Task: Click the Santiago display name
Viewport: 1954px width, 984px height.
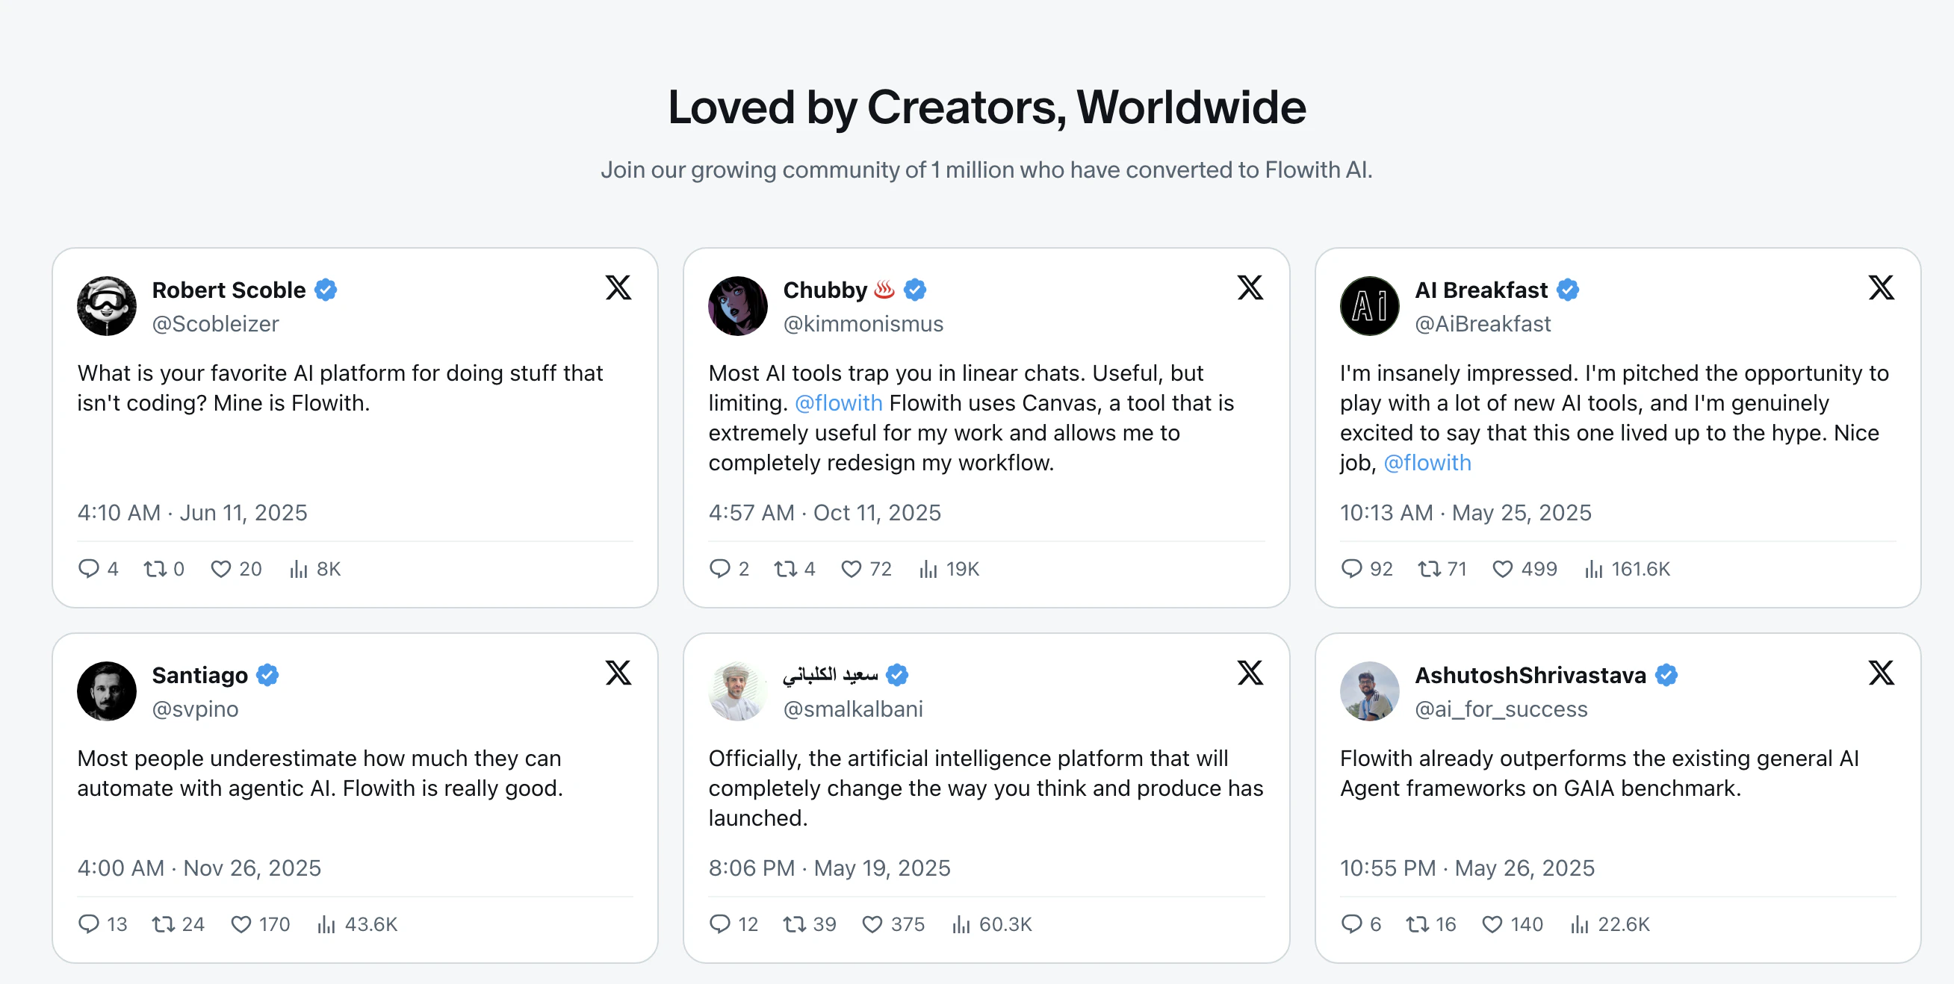Action: pos(199,676)
